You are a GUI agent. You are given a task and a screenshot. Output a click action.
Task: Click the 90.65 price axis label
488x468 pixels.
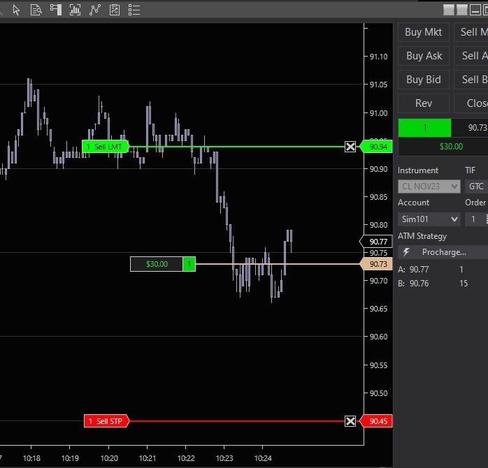point(378,309)
